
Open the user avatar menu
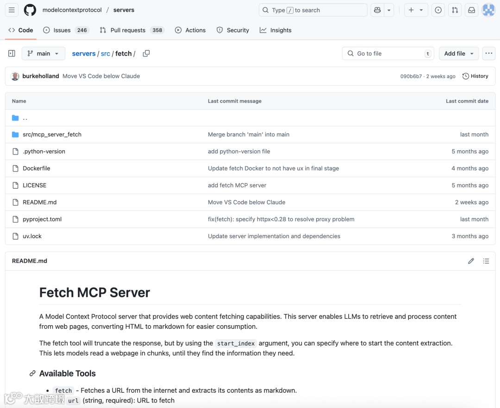coord(488,10)
